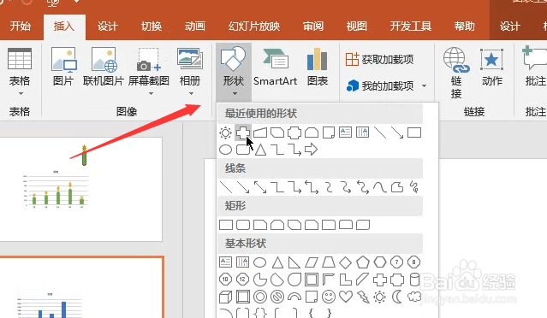Select the parallelogram in 基本形状
This screenshot has height=318, width=547.
pyautogui.click(x=312, y=262)
